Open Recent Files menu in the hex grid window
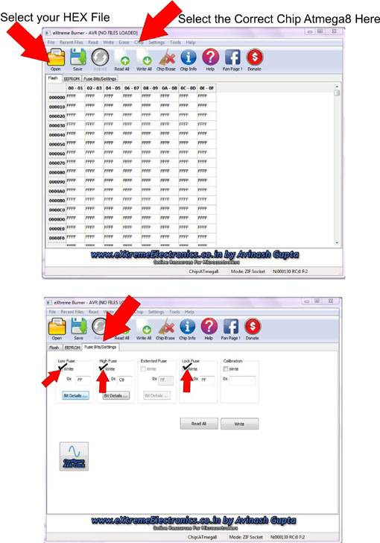The height and width of the screenshot is (543, 380). tap(72, 43)
